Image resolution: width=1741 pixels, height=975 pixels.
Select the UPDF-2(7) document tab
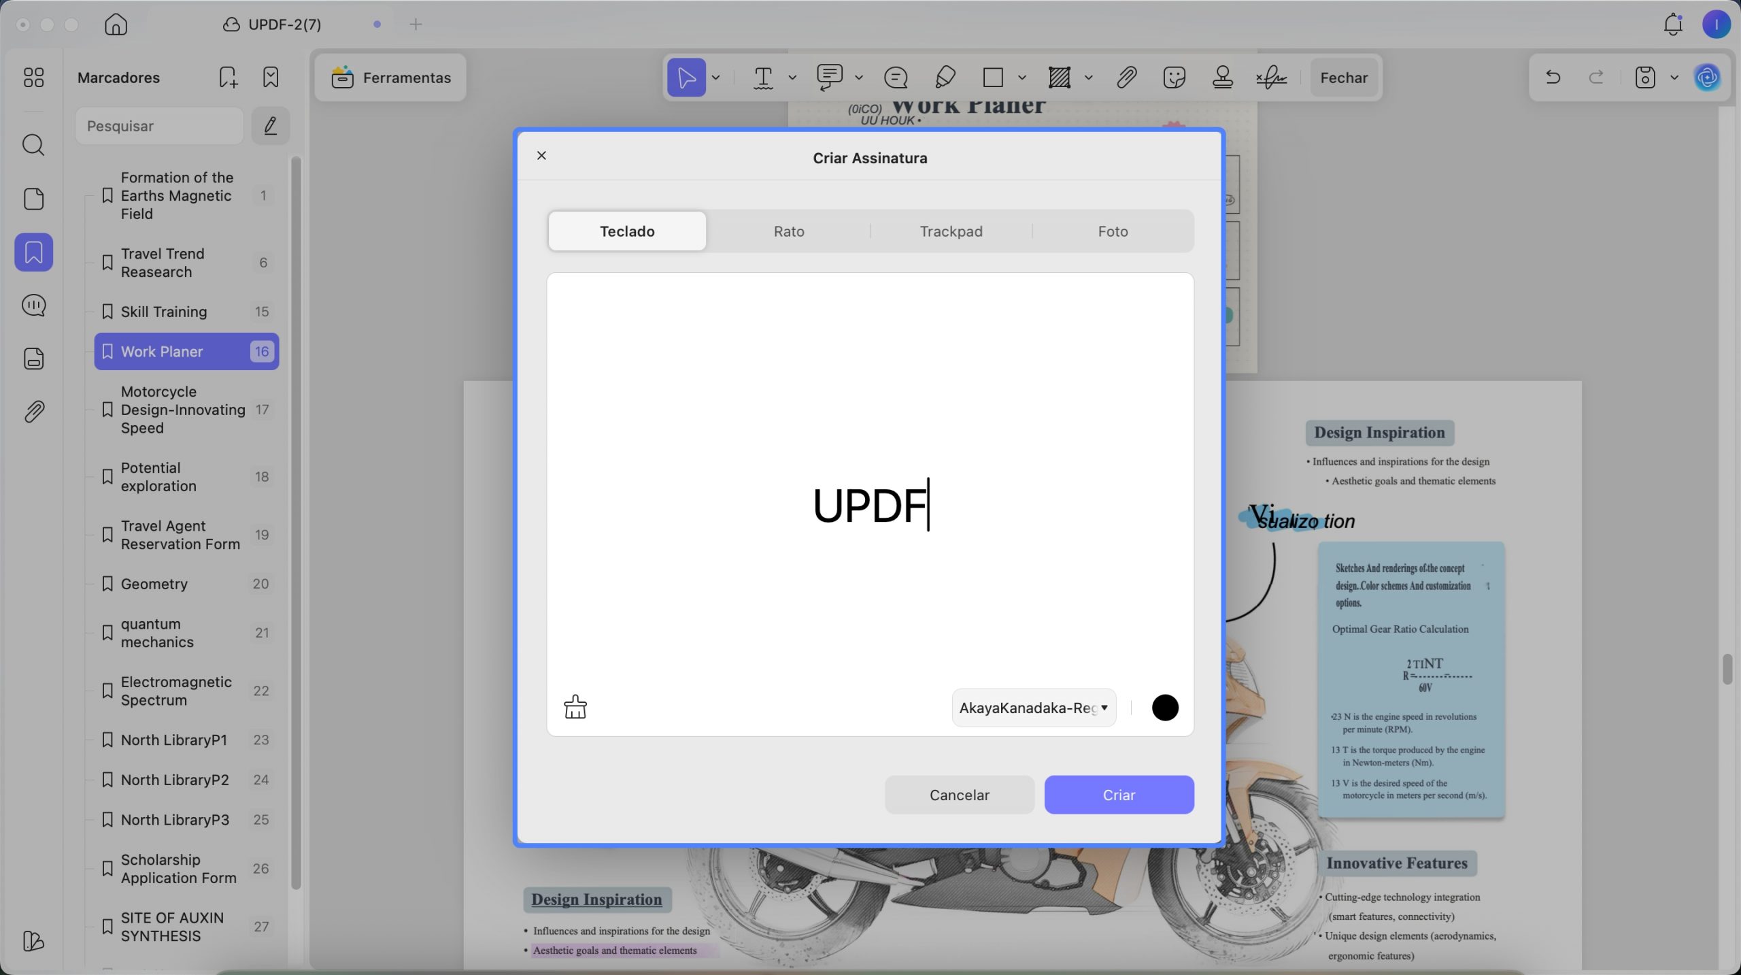coord(272,24)
